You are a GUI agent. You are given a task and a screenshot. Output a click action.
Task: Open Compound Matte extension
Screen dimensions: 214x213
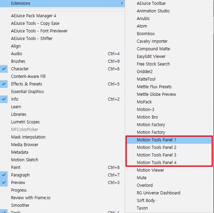click(x=153, y=49)
